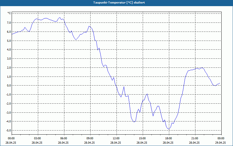Pick the '-1,0' y-axis value

pyautogui.click(x=8, y=94)
